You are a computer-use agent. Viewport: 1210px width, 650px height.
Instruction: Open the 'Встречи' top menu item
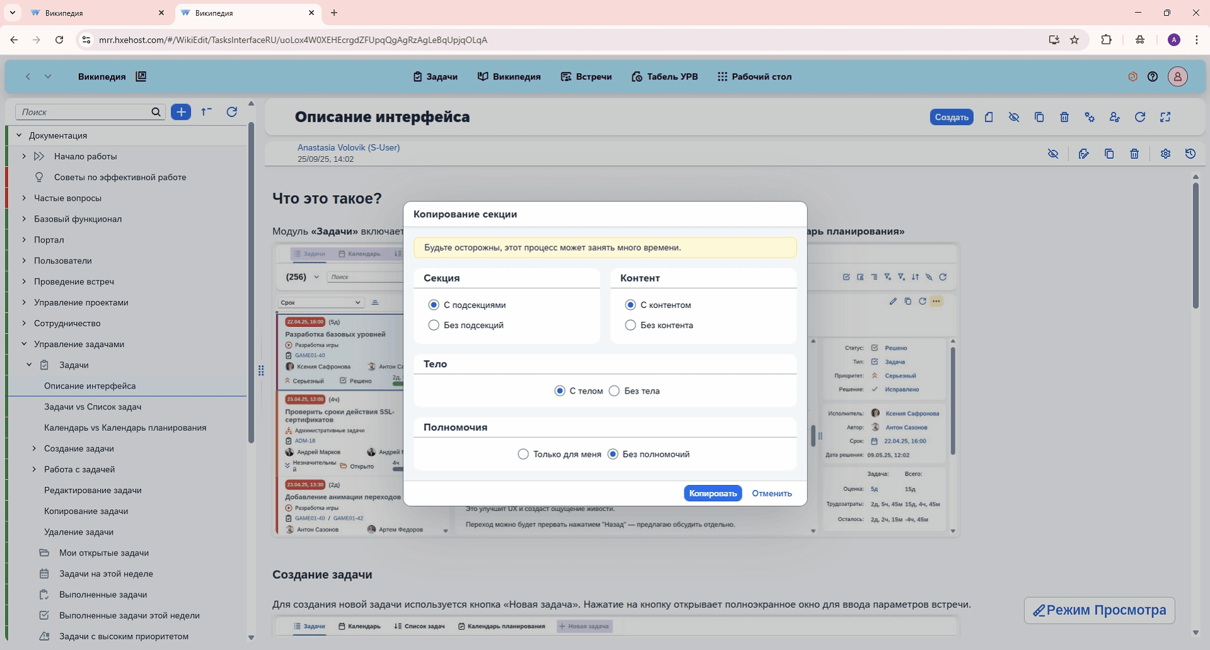tap(586, 77)
